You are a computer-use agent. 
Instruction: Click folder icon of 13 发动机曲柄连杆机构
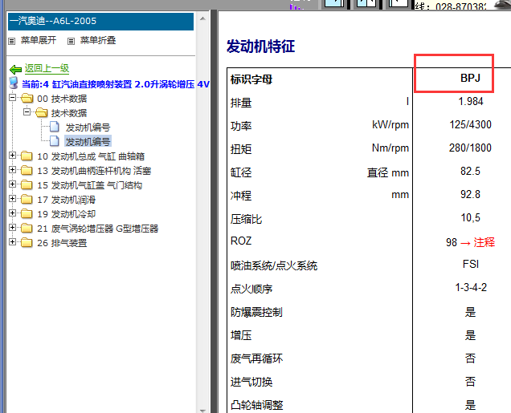[x=27, y=170]
